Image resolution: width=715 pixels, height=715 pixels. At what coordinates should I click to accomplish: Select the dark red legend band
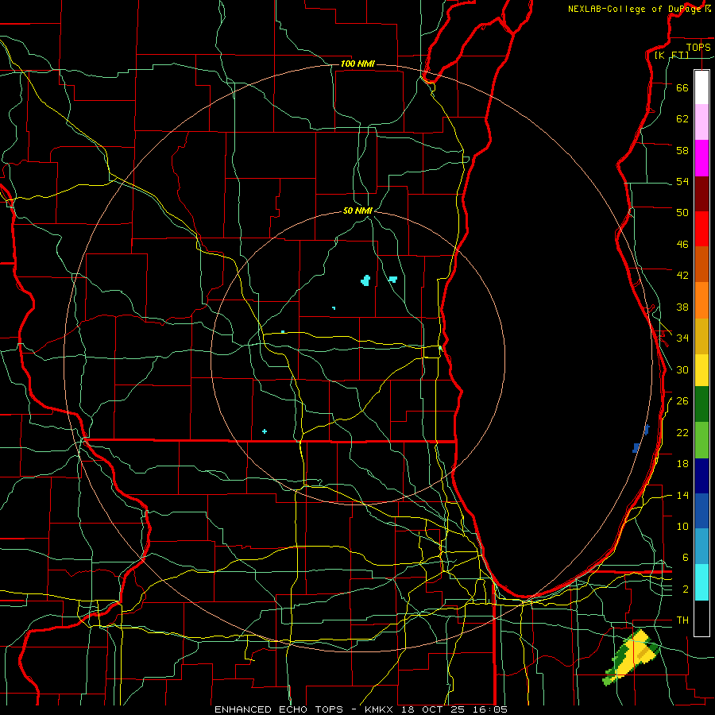pos(701,194)
